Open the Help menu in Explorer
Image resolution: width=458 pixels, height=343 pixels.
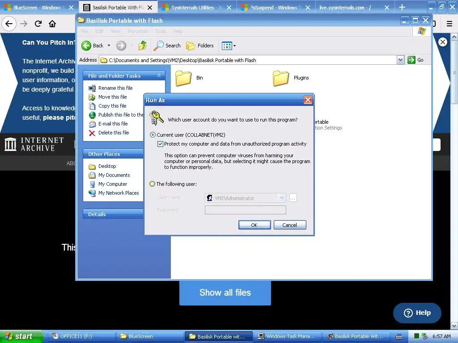pyautogui.click(x=178, y=31)
